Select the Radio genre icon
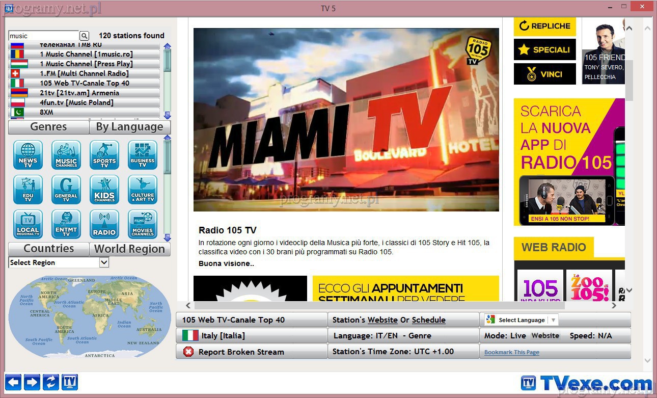Image resolution: width=657 pixels, height=398 pixels. pos(104,224)
